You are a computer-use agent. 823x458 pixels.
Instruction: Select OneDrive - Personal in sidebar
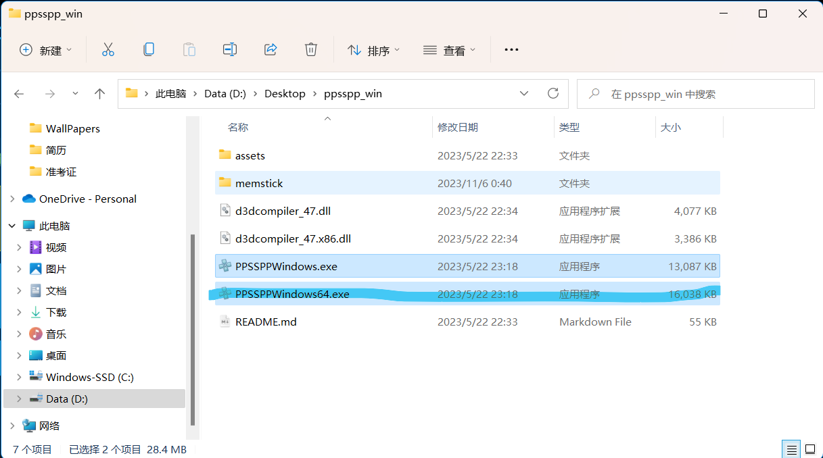87,199
